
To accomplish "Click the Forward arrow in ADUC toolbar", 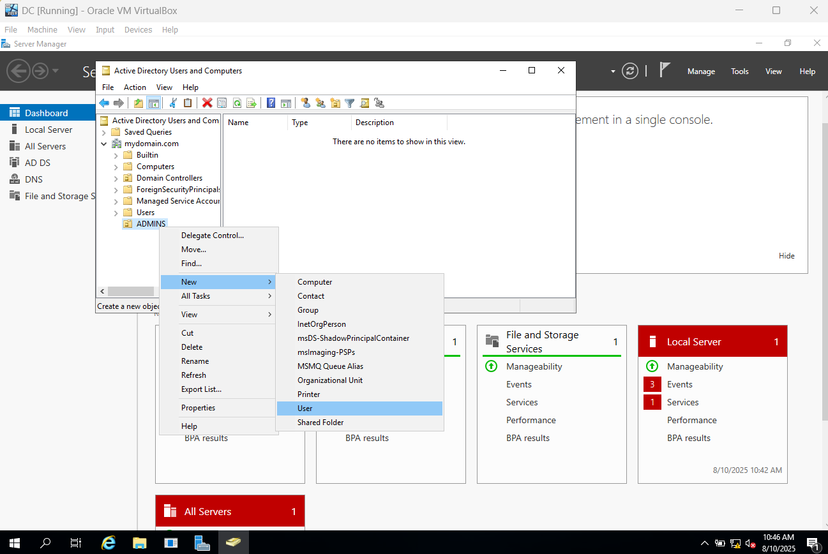I will pyautogui.click(x=119, y=103).
